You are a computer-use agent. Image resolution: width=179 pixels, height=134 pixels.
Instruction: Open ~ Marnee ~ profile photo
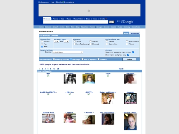pyautogui.click(x=89, y=120)
